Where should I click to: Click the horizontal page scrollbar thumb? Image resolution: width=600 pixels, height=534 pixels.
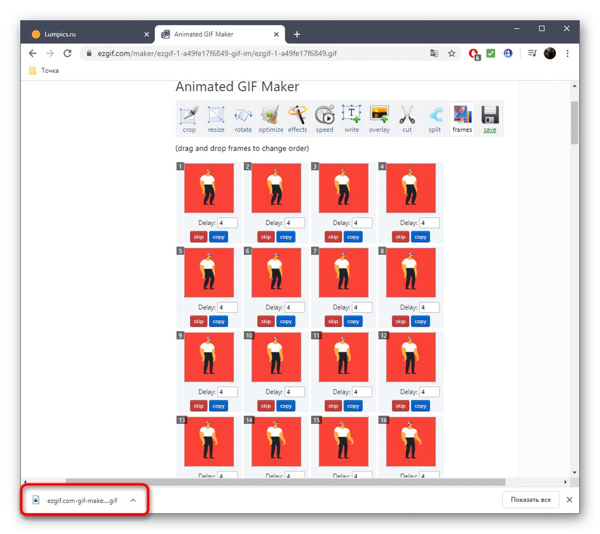click(x=285, y=482)
